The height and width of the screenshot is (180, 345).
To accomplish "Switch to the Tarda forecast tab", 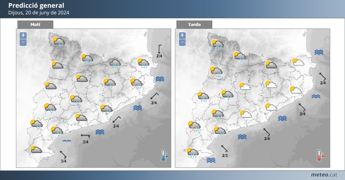I will [x=194, y=25].
